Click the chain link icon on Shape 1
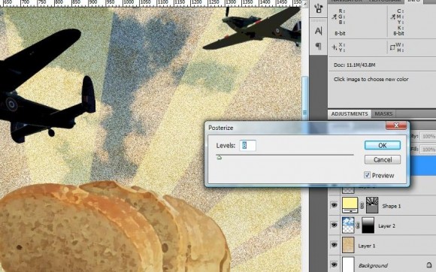 tap(362, 206)
